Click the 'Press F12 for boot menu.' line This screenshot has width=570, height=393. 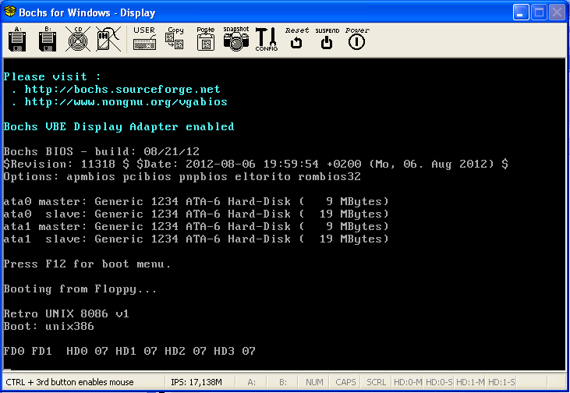[87, 264]
